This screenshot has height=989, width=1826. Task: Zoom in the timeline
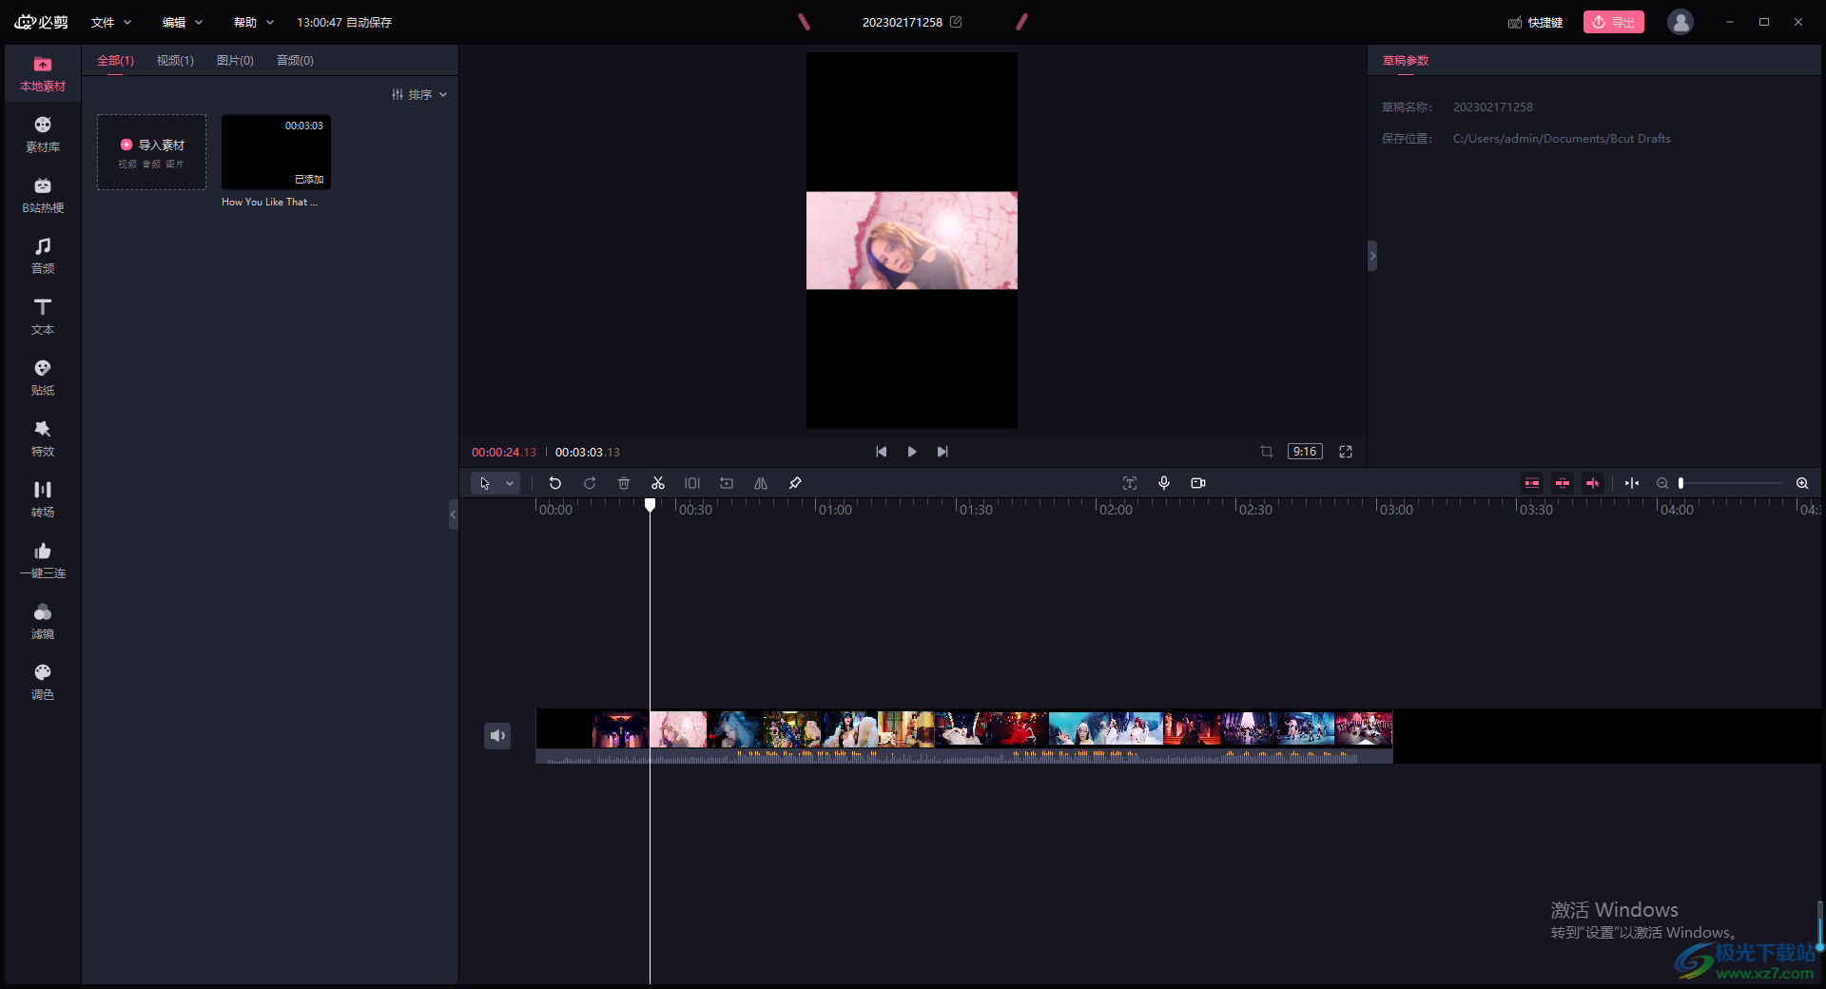1802,483
